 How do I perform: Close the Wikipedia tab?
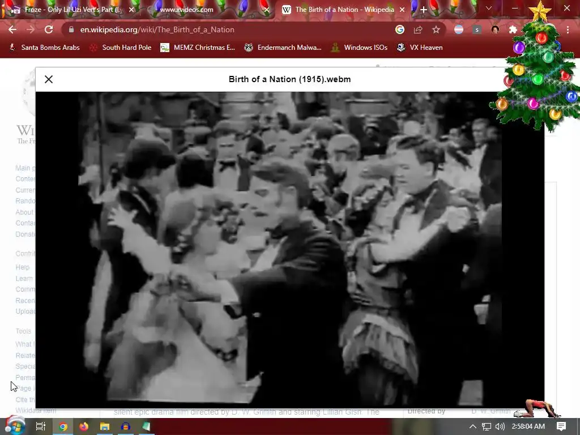(x=402, y=10)
